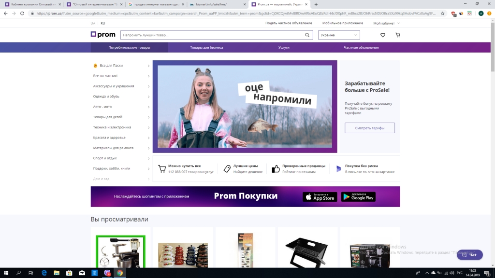The height and width of the screenshot is (278, 495).
Task: Bookmark page with star icon
Action: [x=443, y=13]
